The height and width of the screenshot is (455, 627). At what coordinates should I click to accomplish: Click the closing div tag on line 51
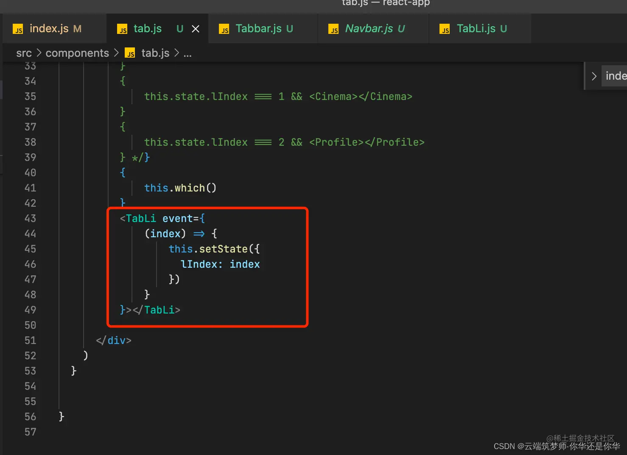(x=114, y=341)
